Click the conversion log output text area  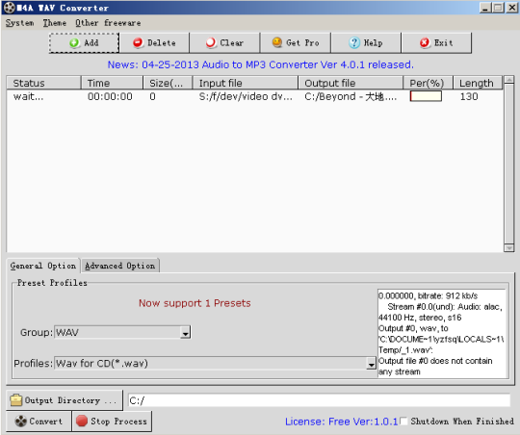(441, 333)
